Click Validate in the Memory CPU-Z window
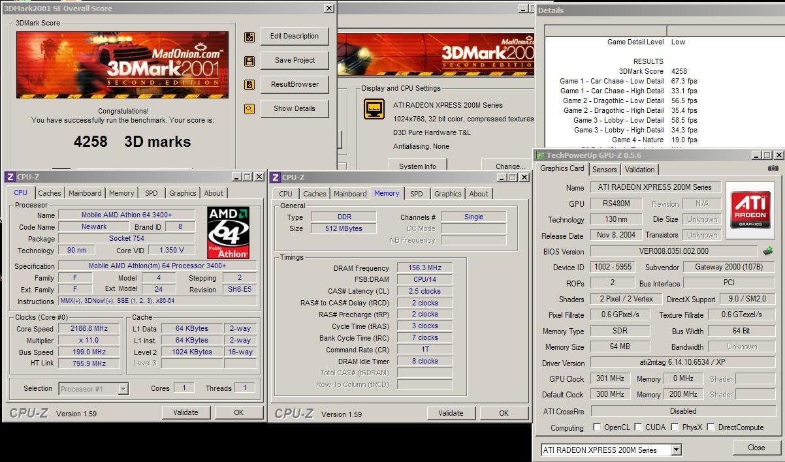The width and height of the screenshot is (785, 462). click(x=451, y=413)
